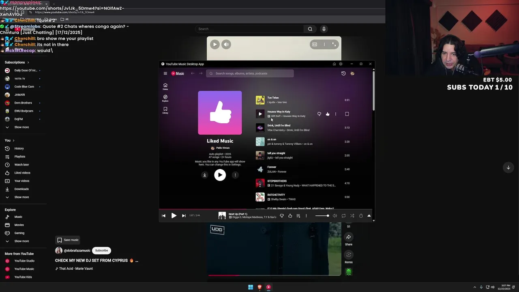Open more options for Houses Way In Katy
This screenshot has width=519, height=292.
point(336,114)
